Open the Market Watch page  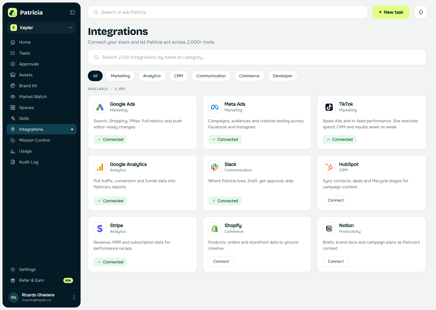click(x=41, y=97)
